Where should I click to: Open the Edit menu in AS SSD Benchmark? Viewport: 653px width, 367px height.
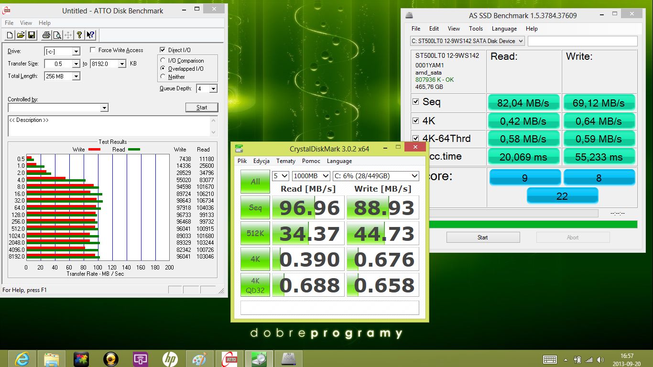[x=434, y=29]
